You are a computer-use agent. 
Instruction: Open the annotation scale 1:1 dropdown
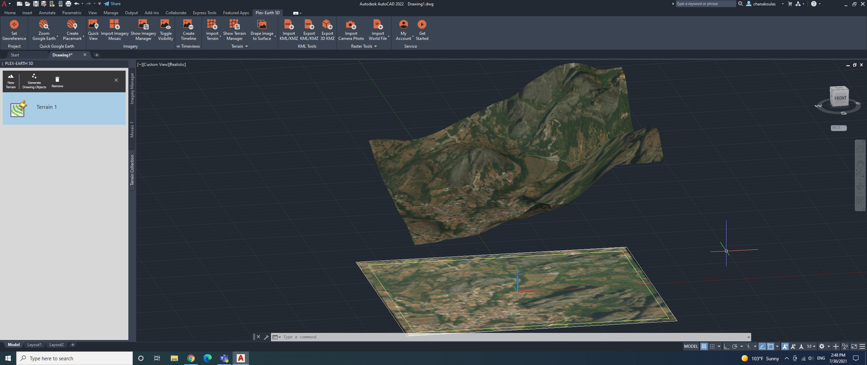coord(811,346)
